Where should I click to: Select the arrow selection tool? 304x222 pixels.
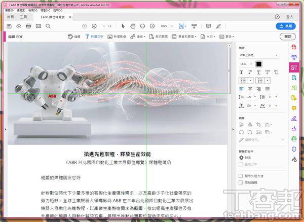(x=123, y=26)
